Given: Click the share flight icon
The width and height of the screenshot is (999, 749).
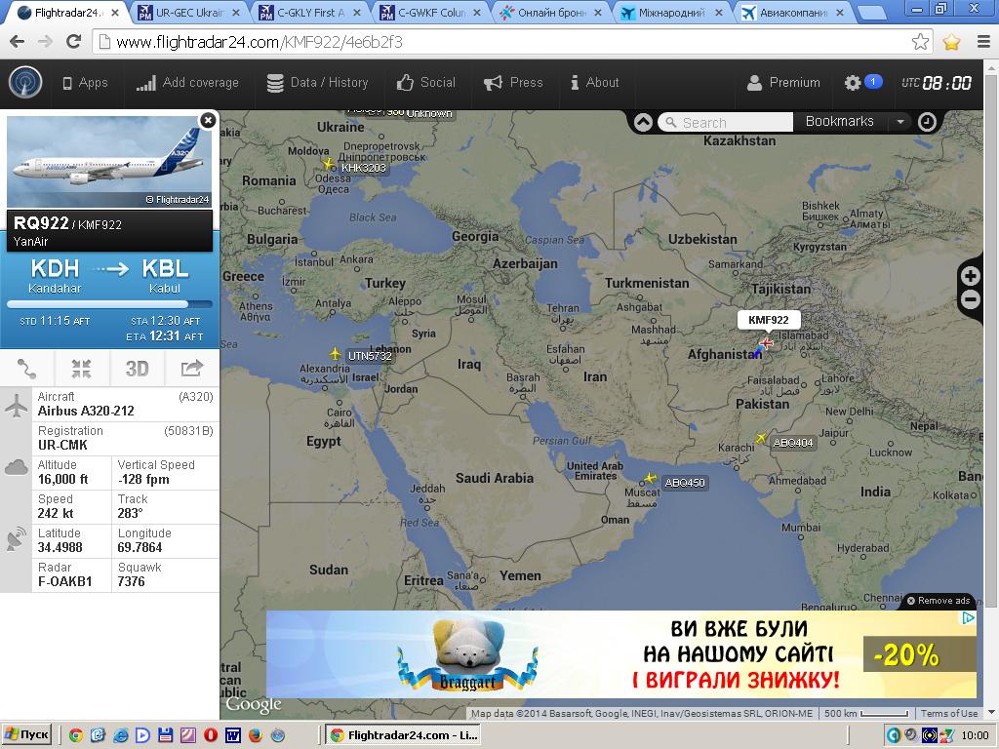Looking at the screenshot, I should (192, 368).
